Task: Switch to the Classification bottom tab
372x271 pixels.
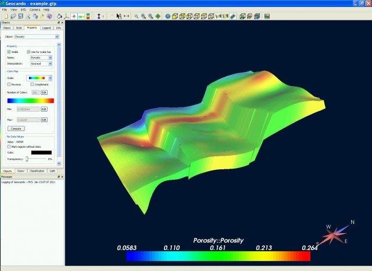Action: (37, 171)
